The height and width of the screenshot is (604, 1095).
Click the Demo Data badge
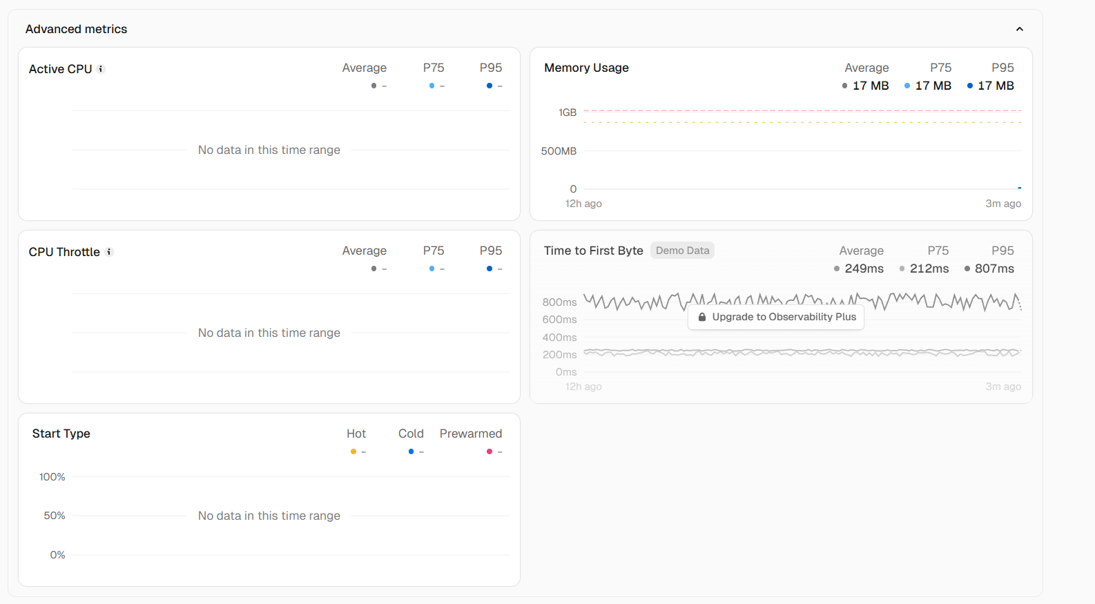click(x=682, y=251)
